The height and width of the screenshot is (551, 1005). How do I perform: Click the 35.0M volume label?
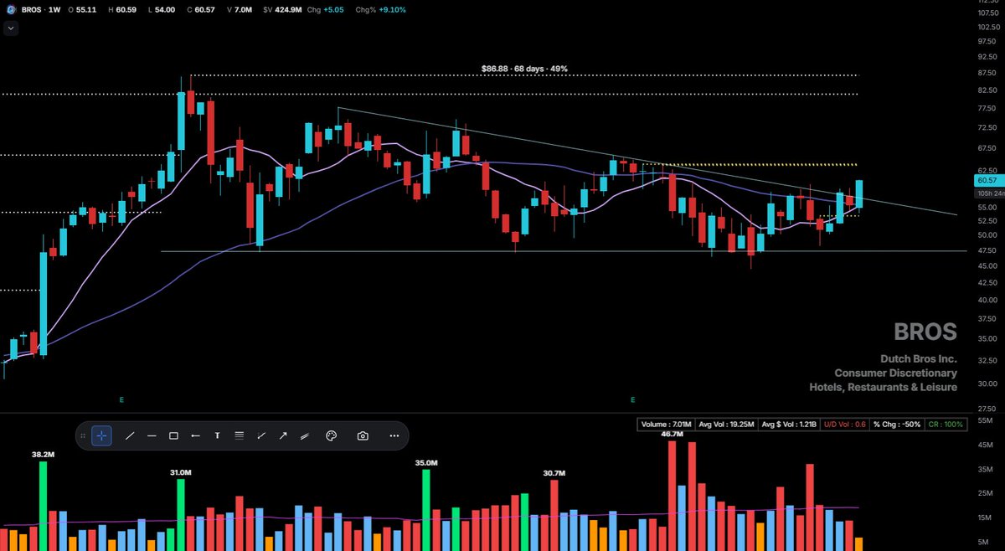(x=426, y=462)
